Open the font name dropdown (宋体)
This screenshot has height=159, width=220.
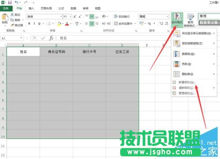(x=61, y=17)
